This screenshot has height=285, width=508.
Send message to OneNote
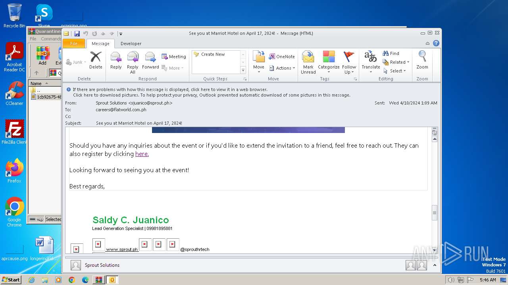(282, 57)
